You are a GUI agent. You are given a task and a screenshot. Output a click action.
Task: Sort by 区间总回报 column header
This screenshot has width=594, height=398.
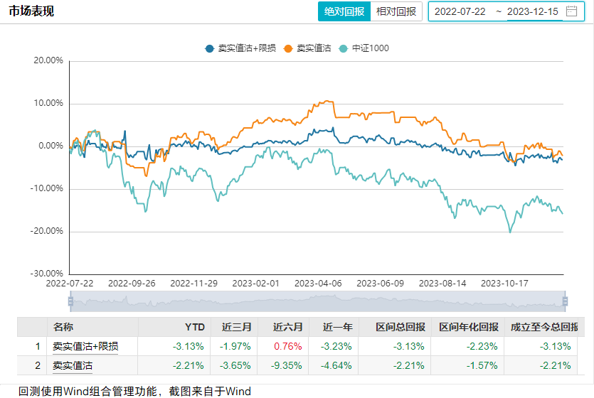(x=401, y=327)
